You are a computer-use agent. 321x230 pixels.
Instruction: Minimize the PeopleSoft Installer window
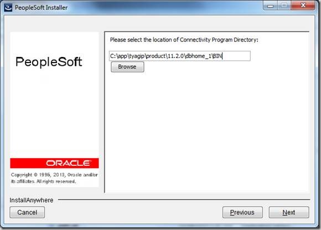270,6
